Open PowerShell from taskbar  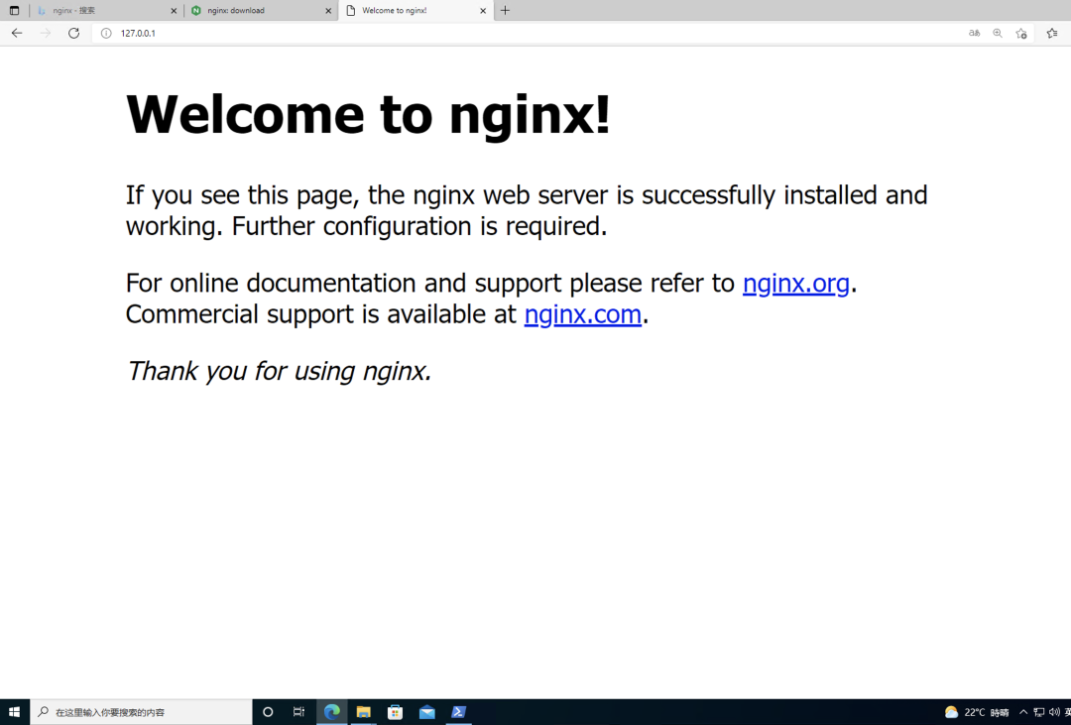click(x=458, y=712)
